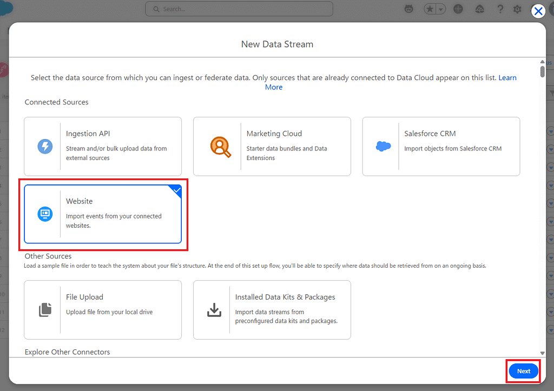Click the dialog scrollbar thumb

(x=542, y=71)
